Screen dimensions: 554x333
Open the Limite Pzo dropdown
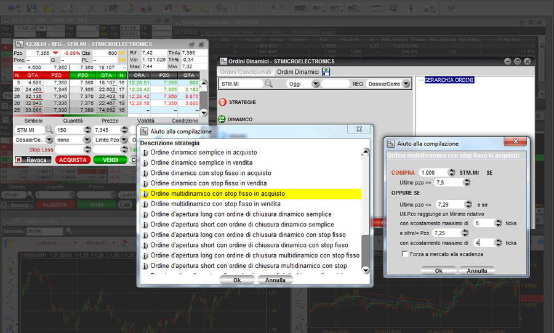pos(124,140)
